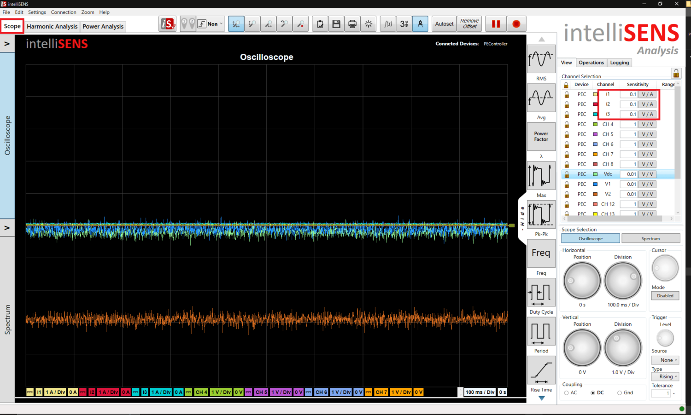Toggle the lock icon for channel i1

(566, 94)
